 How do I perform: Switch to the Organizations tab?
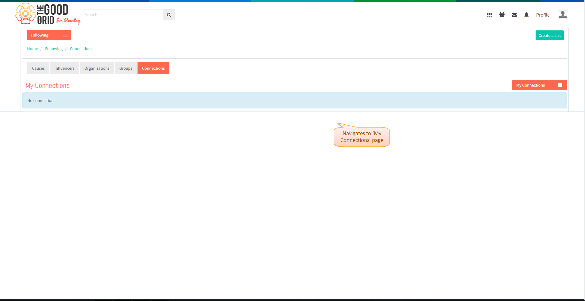tap(97, 68)
